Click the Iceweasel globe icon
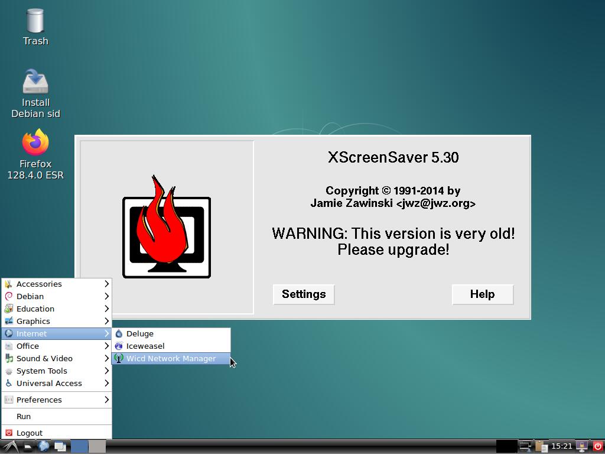Viewport: 605px width, 454px height. pos(119,346)
